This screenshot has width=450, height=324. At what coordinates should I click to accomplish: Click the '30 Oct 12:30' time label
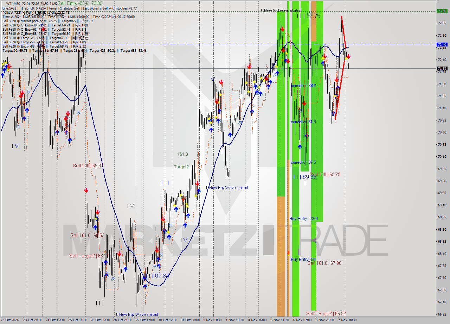coord(168,320)
